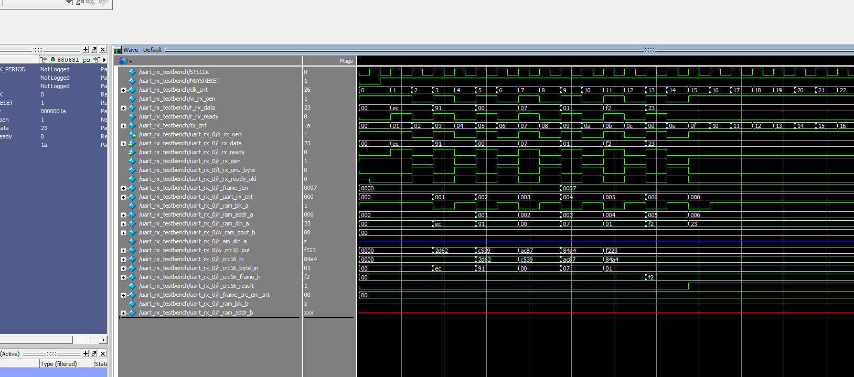
Task: Expand the r_ram_addr_a bus
Action: click(x=123, y=215)
